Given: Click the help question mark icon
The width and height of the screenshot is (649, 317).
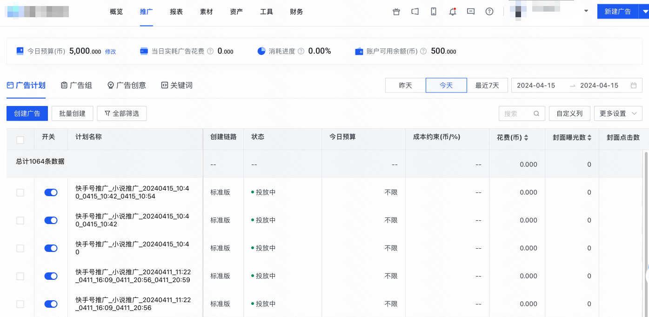Looking at the screenshot, I should [489, 12].
